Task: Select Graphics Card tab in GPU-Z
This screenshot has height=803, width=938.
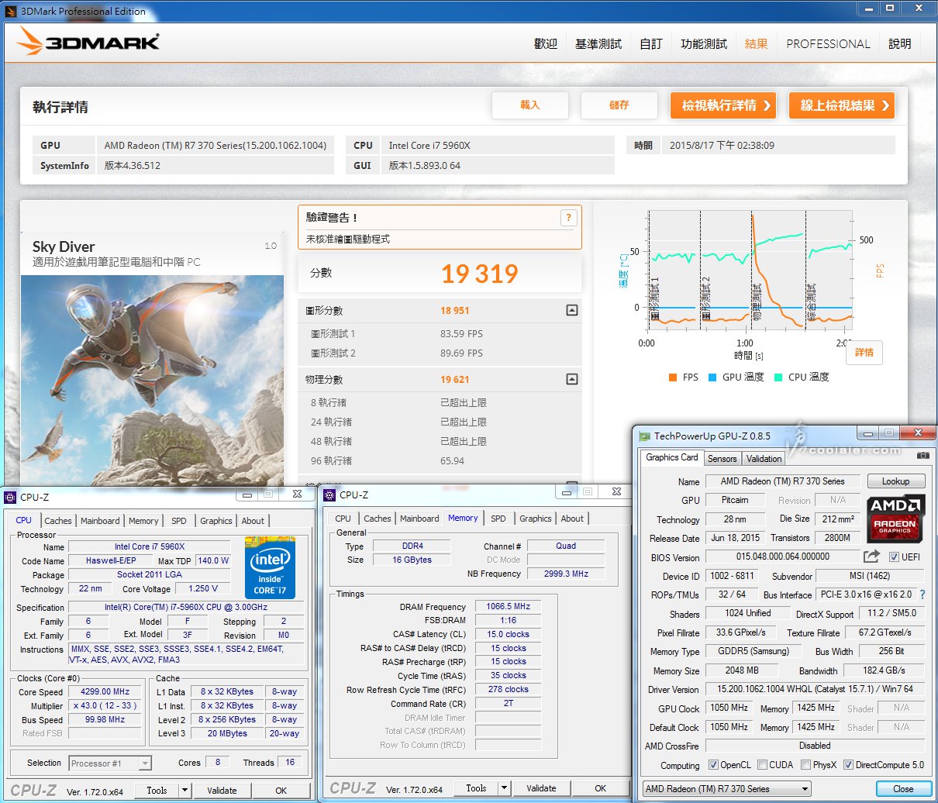Action: (672, 457)
